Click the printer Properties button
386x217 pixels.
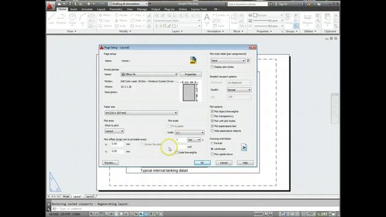pos(191,74)
